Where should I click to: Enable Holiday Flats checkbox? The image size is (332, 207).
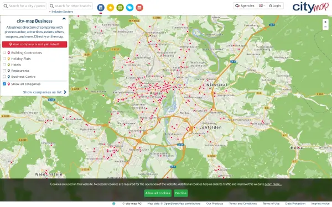pyautogui.click(x=4, y=59)
